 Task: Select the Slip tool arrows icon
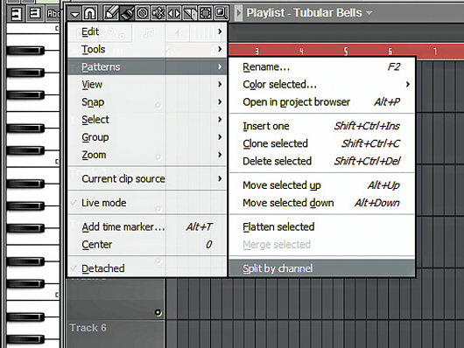pos(174,13)
